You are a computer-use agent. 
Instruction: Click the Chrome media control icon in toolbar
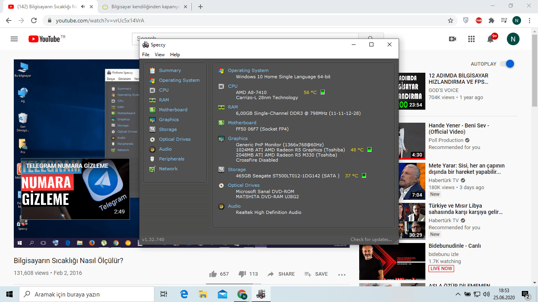pos(504,20)
